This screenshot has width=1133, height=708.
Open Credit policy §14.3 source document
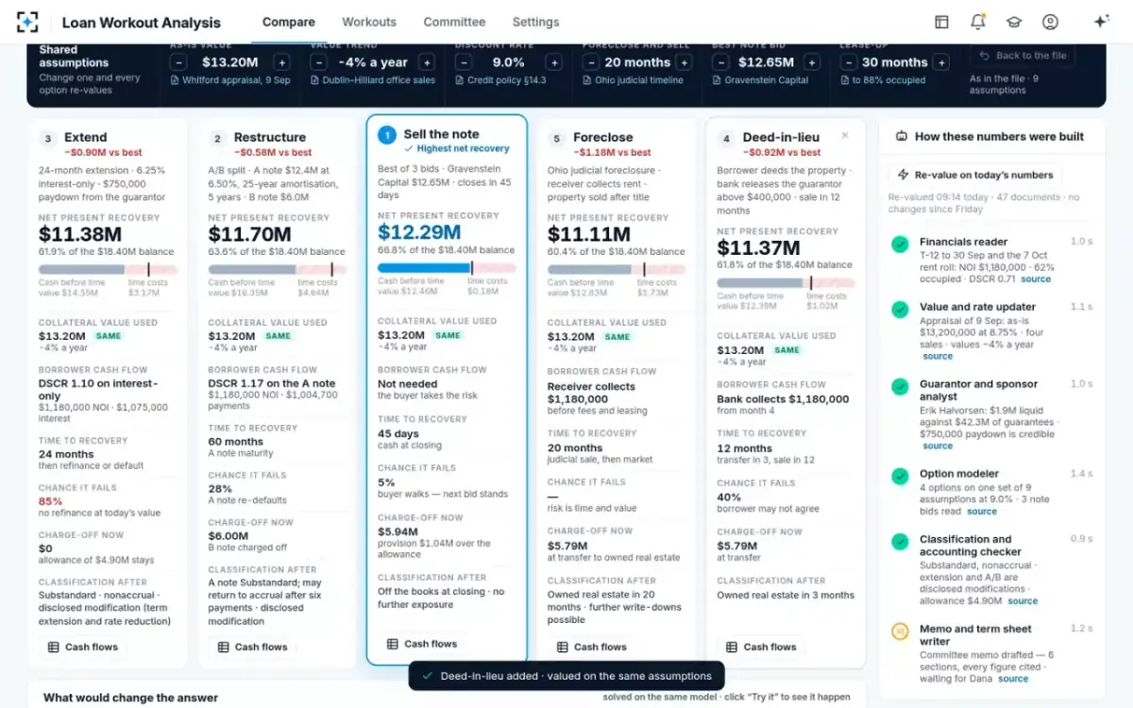[x=500, y=80]
